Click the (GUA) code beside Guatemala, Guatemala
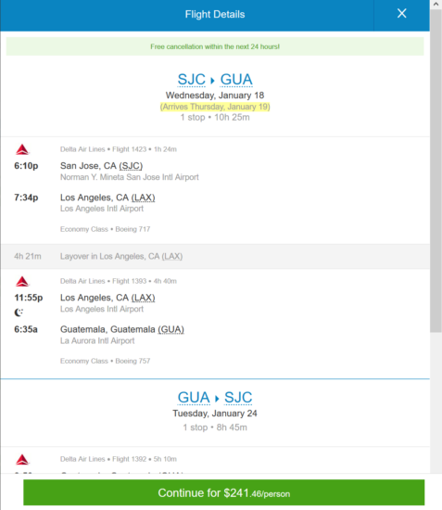Screen dimensions: 442x510 pyautogui.click(x=170, y=330)
